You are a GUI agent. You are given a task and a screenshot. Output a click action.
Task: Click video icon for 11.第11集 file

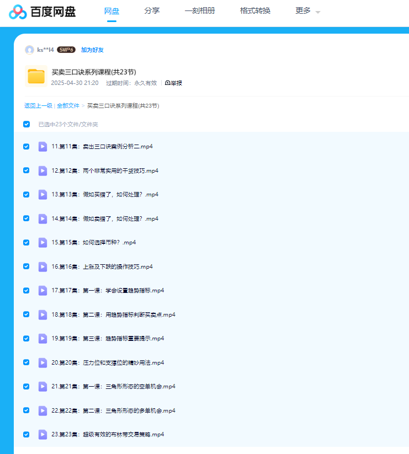point(43,146)
